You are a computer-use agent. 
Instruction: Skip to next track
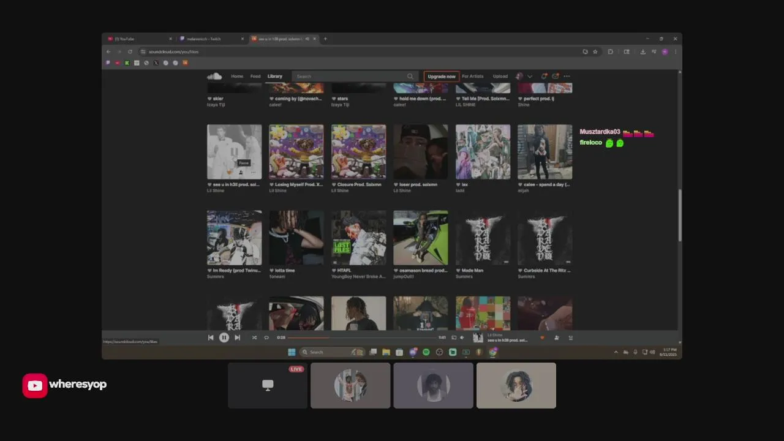tap(238, 337)
